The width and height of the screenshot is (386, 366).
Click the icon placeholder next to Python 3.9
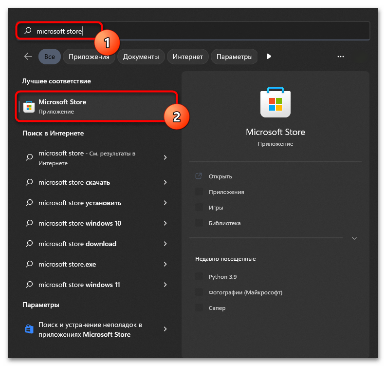pos(199,276)
